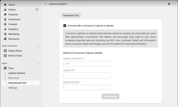Open Home in the sidebar

[12, 5]
